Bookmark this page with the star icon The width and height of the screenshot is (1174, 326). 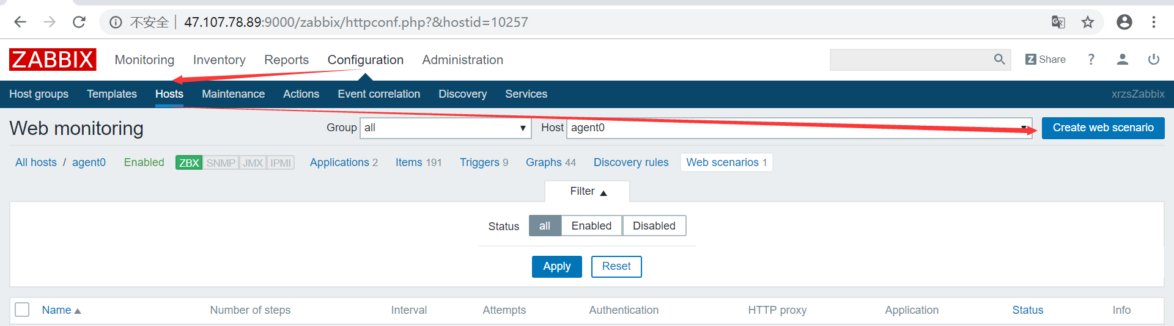point(1088,23)
